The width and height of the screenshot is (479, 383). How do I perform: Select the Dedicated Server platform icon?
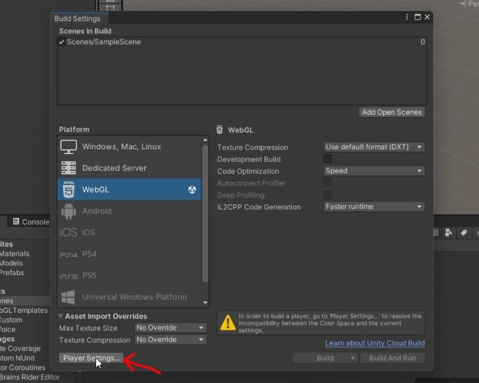tap(68, 168)
